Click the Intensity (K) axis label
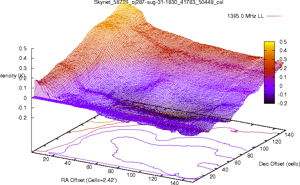Viewport: 300px width, 185px height. [12, 76]
